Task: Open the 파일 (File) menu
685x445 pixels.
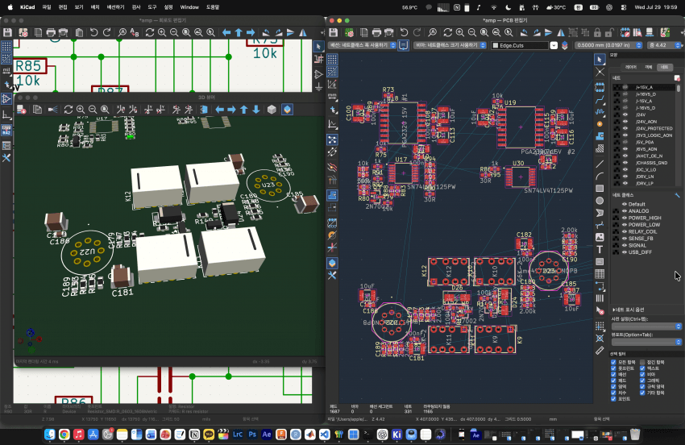Action: 46,7
